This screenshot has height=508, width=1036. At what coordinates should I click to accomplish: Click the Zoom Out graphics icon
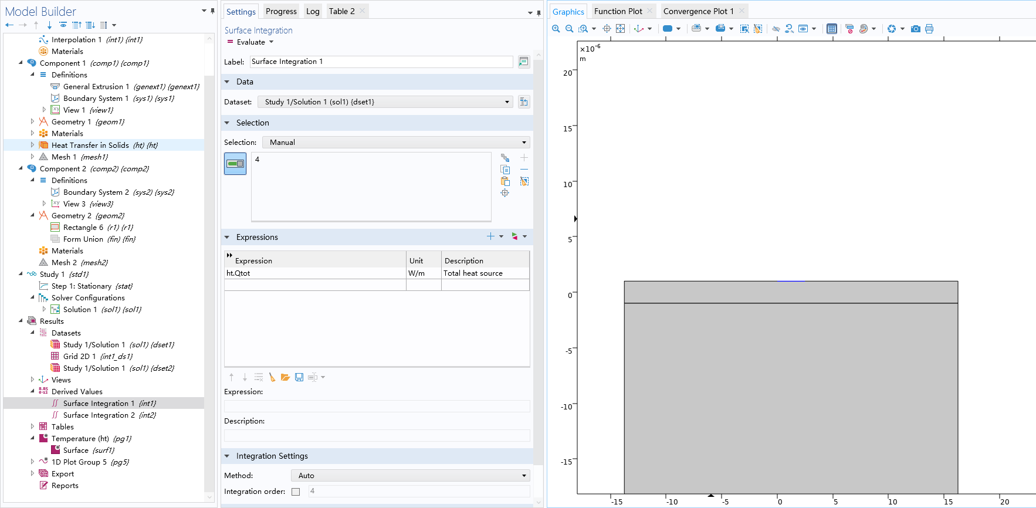(x=569, y=29)
